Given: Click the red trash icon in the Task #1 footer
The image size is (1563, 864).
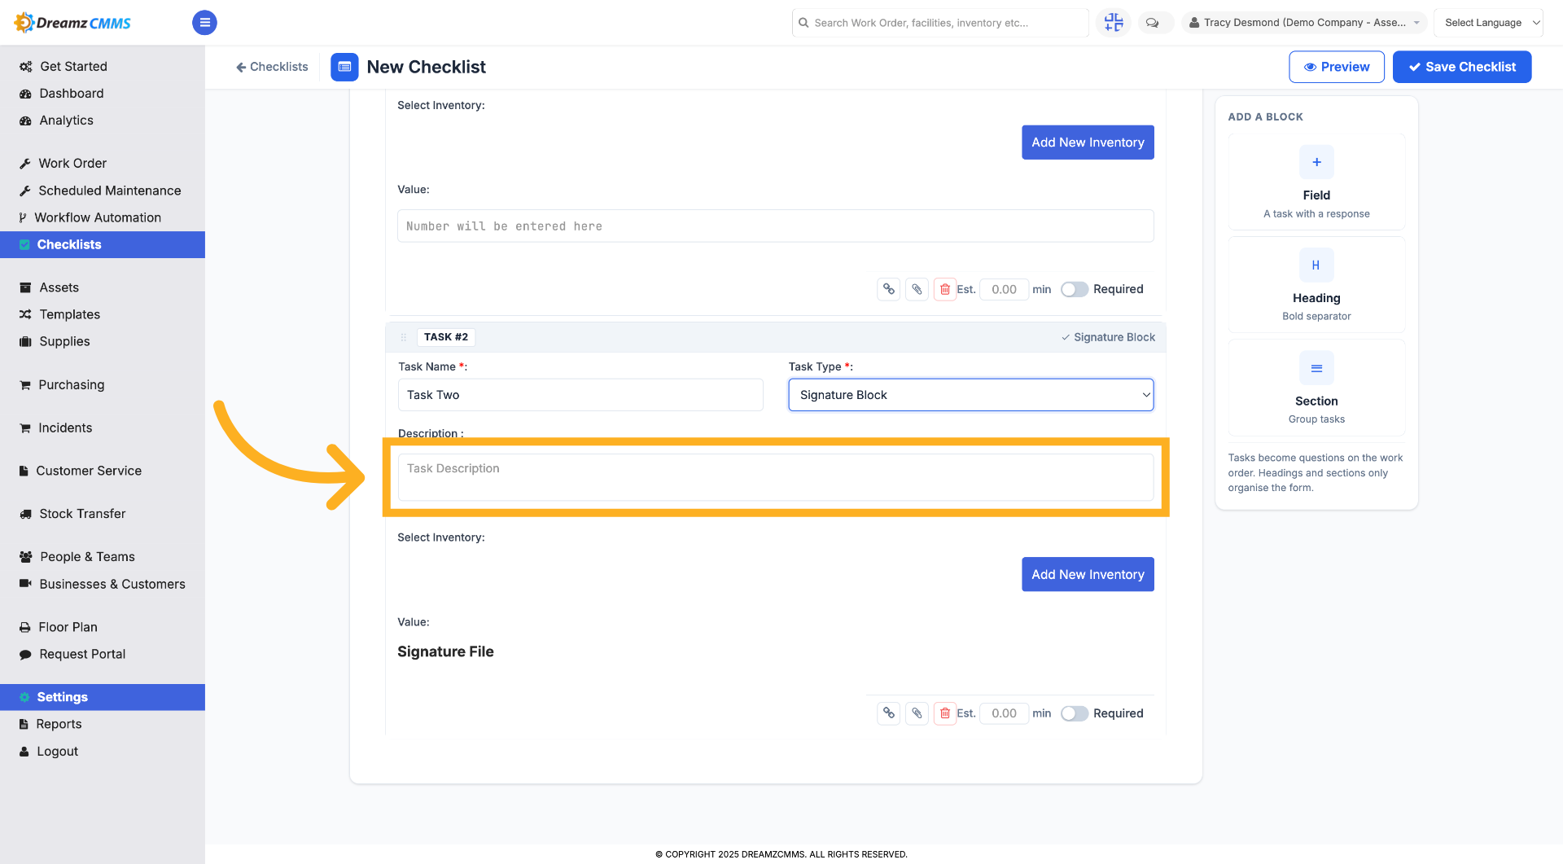Looking at the screenshot, I should click(945, 289).
